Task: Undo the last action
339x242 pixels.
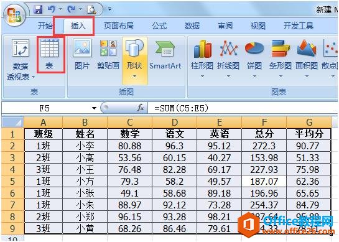Action: (52, 9)
